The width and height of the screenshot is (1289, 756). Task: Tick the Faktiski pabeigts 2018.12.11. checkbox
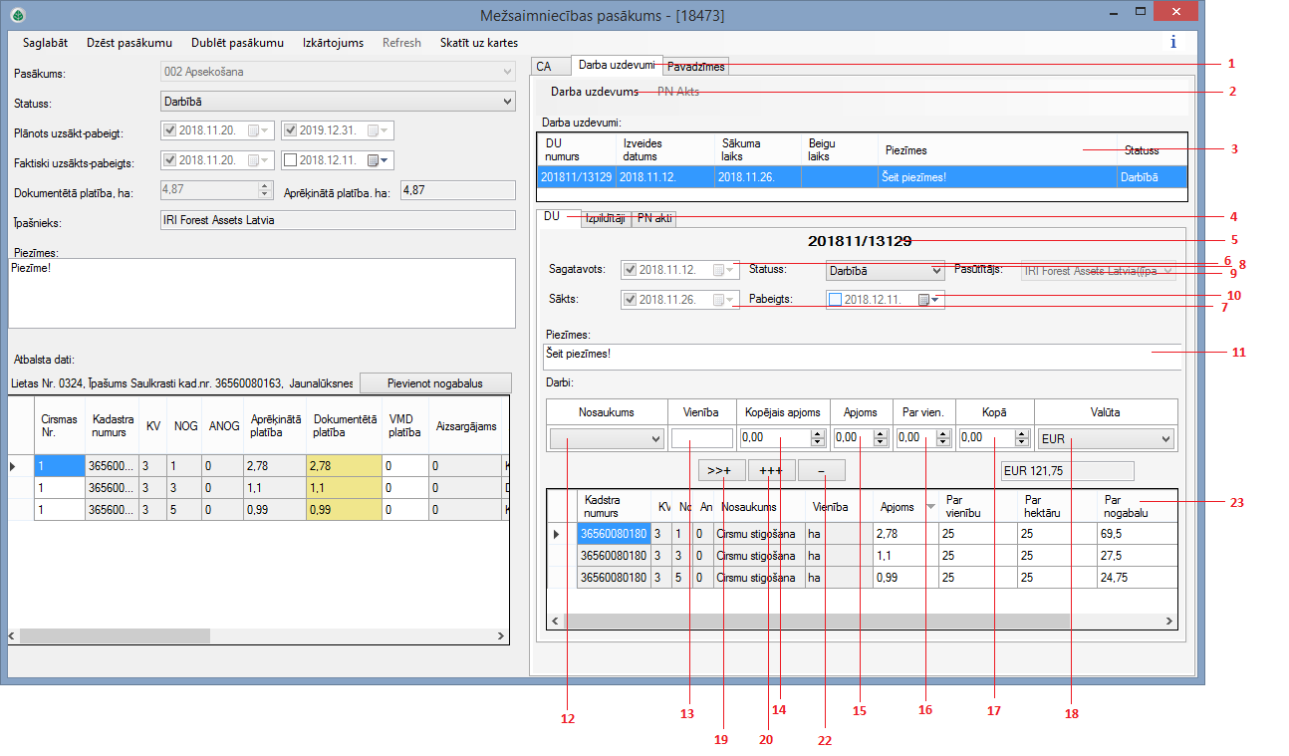[290, 159]
